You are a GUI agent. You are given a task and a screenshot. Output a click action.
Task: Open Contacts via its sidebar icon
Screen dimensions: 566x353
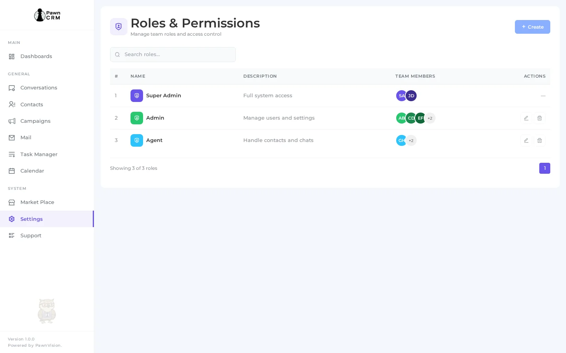(x=12, y=104)
